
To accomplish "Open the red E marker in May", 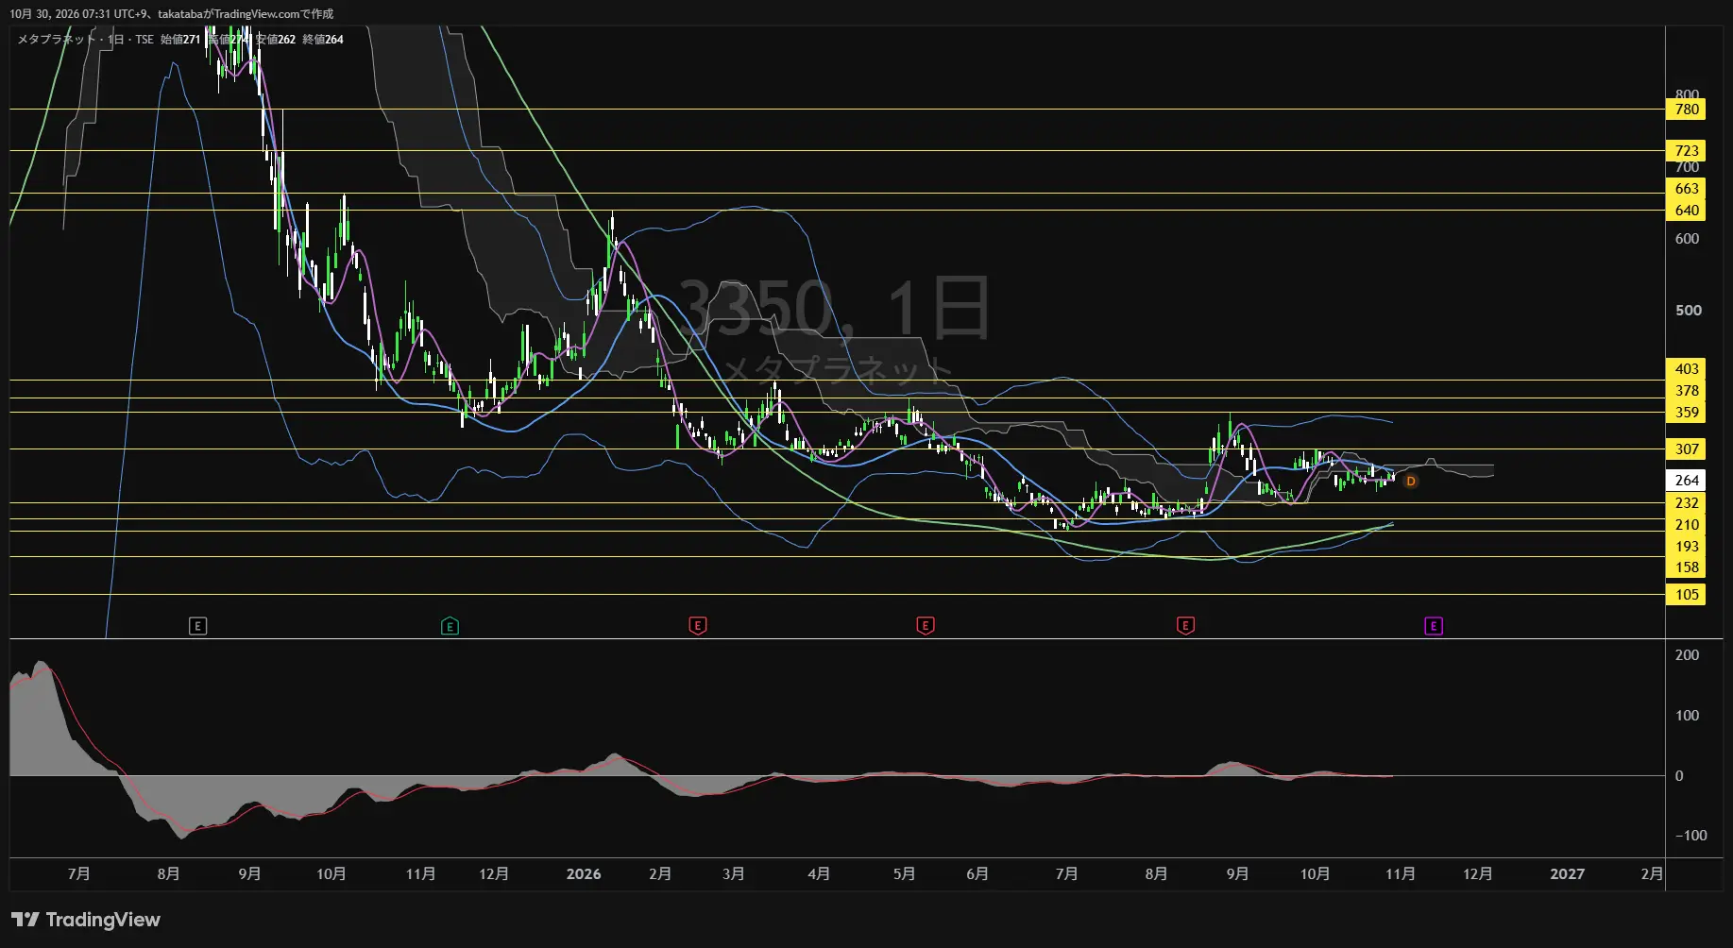I will 926,626.
